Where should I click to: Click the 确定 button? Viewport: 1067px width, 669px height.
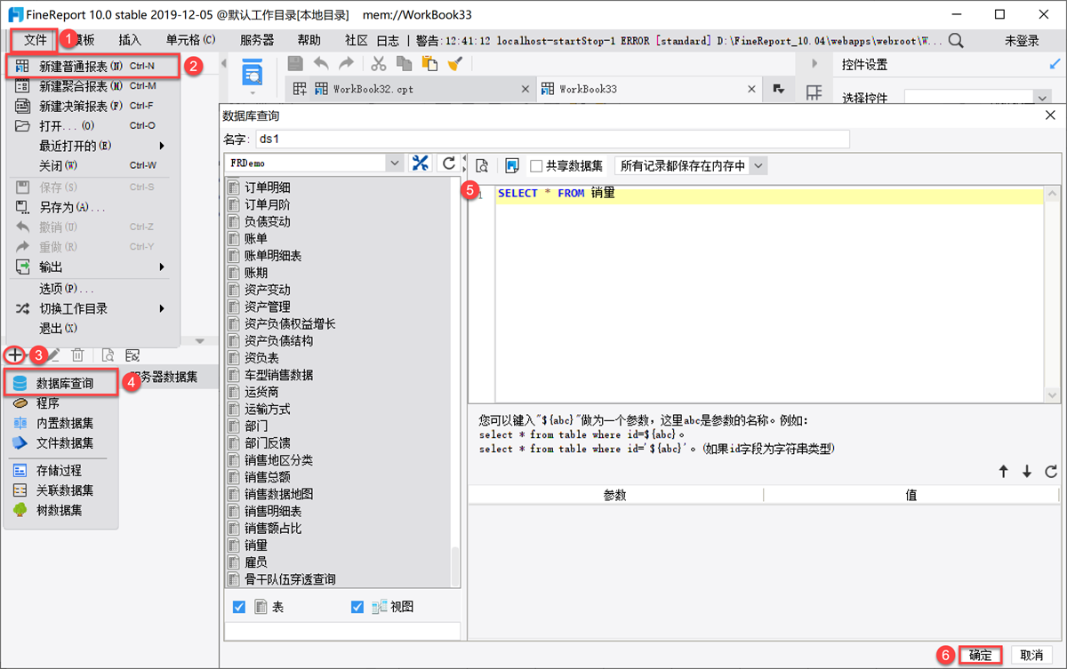click(x=981, y=655)
